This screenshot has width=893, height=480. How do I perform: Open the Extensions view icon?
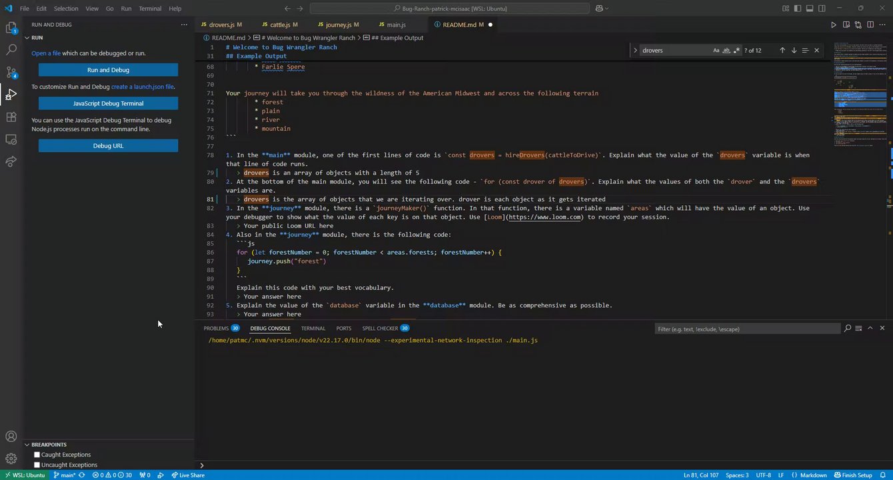point(11,117)
